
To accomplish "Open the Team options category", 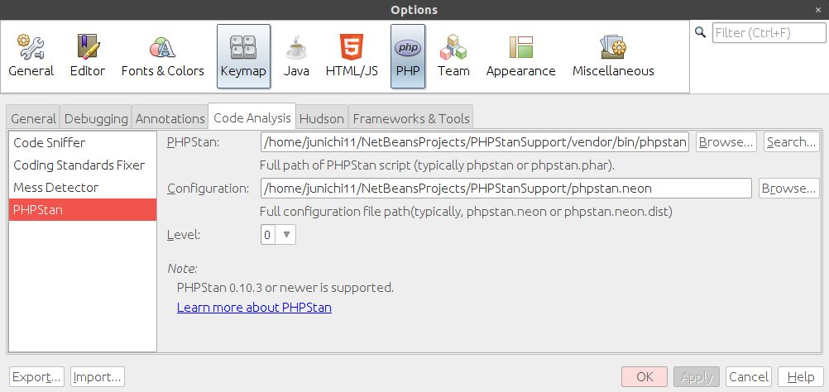I will (x=453, y=55).
